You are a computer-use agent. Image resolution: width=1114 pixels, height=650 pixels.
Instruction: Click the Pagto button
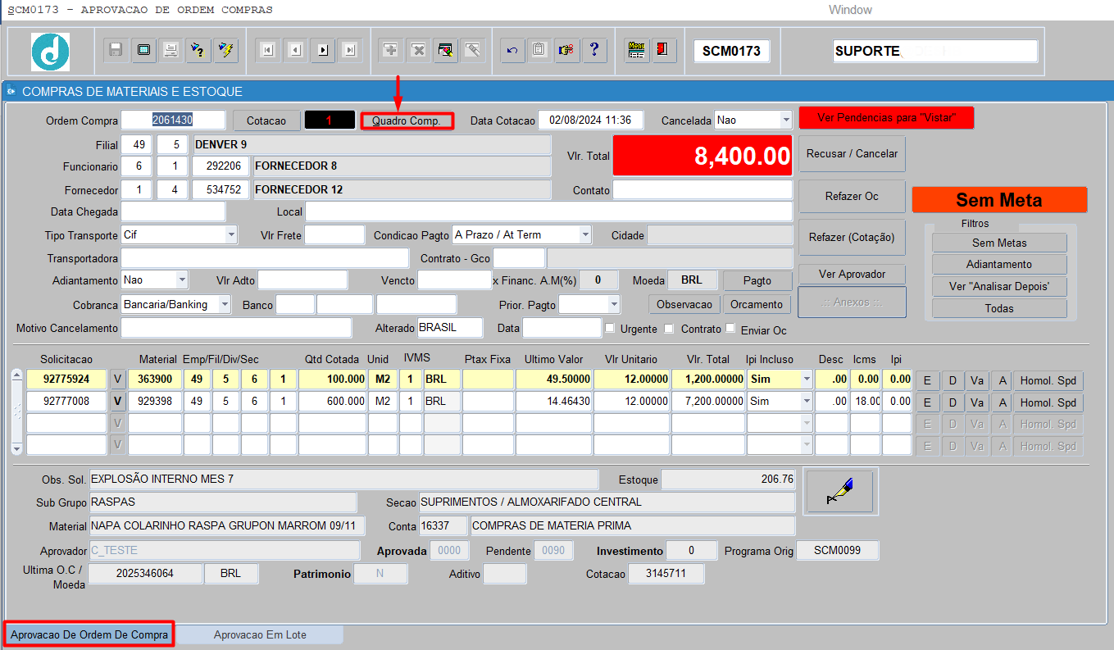tap(757, 280)
